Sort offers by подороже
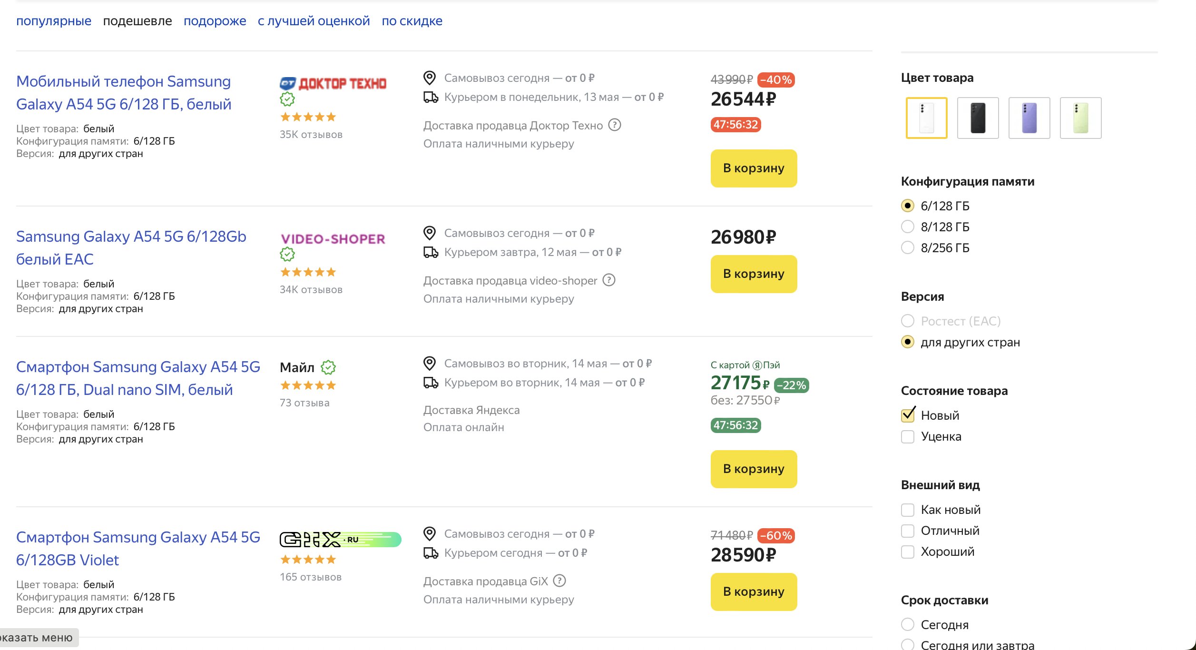 215,21
